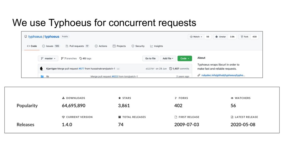The width and height of the screenshot is (284, 159).
Task: Open pull request #633 link
Action: [115, 76]
